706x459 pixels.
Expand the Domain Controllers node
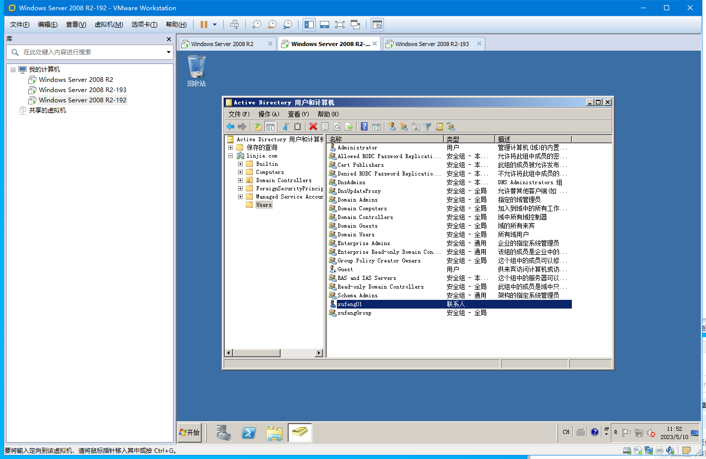(x=240, y=180)
